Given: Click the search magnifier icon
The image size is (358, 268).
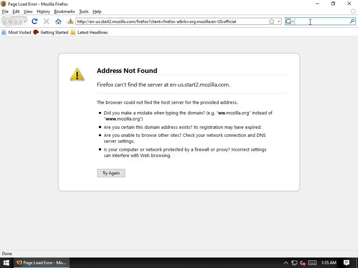Looking at the screenshot, I should click(352, 21).
